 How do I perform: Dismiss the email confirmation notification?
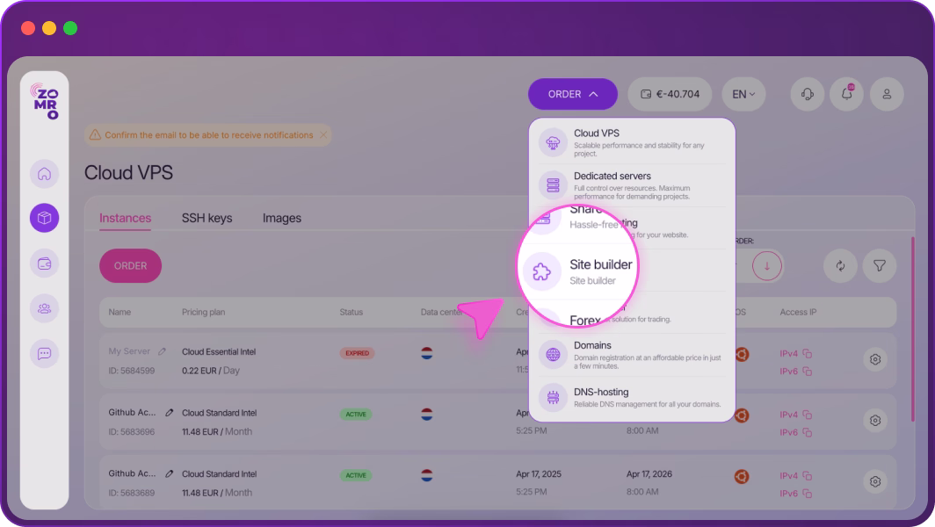point(323,135)
